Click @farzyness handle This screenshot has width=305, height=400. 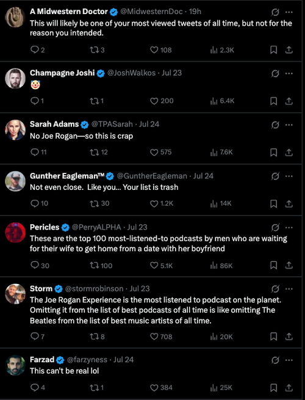click(x=87, y=360)
